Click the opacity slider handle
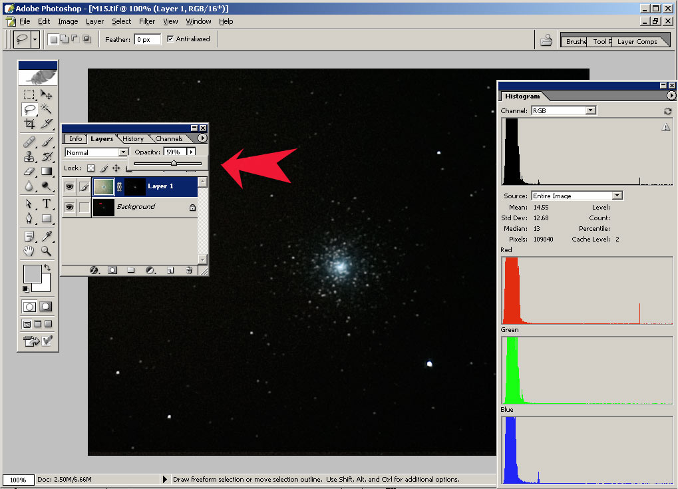678x489 pixels. point(174,163)
